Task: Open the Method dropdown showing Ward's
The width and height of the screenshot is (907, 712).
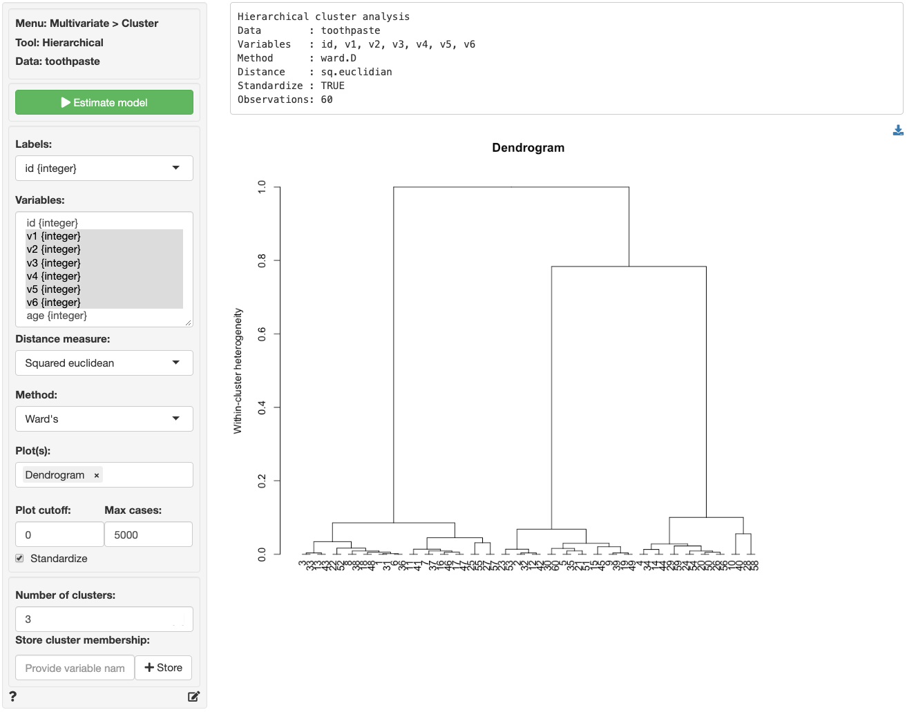Action: tap(104, 419)
